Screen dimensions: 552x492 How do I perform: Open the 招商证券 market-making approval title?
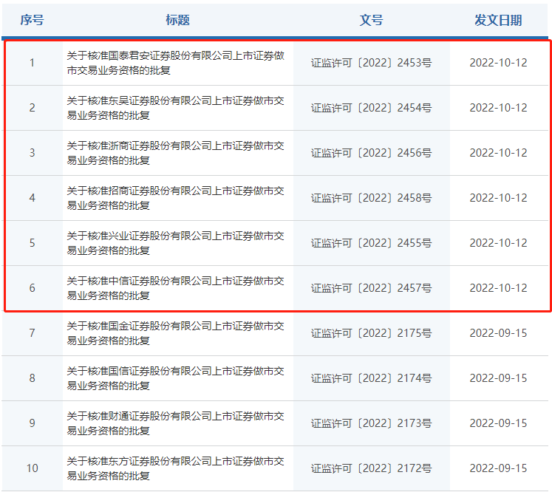pyautogui.click(x=175, y=198)
